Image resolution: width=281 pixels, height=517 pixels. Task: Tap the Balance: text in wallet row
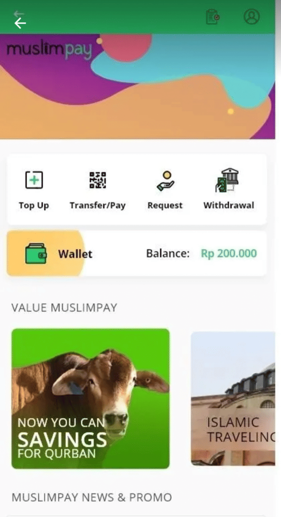(168, 253)
